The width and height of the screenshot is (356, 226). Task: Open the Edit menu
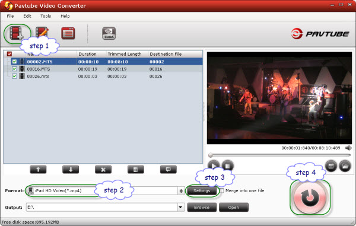(27, 16)
